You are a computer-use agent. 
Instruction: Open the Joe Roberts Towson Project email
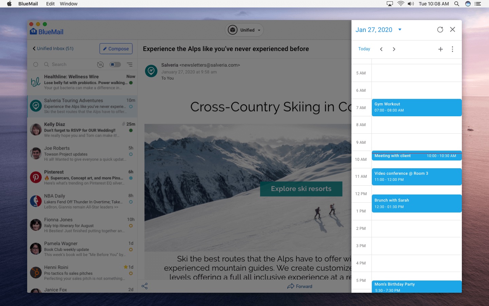pos(82,154)
